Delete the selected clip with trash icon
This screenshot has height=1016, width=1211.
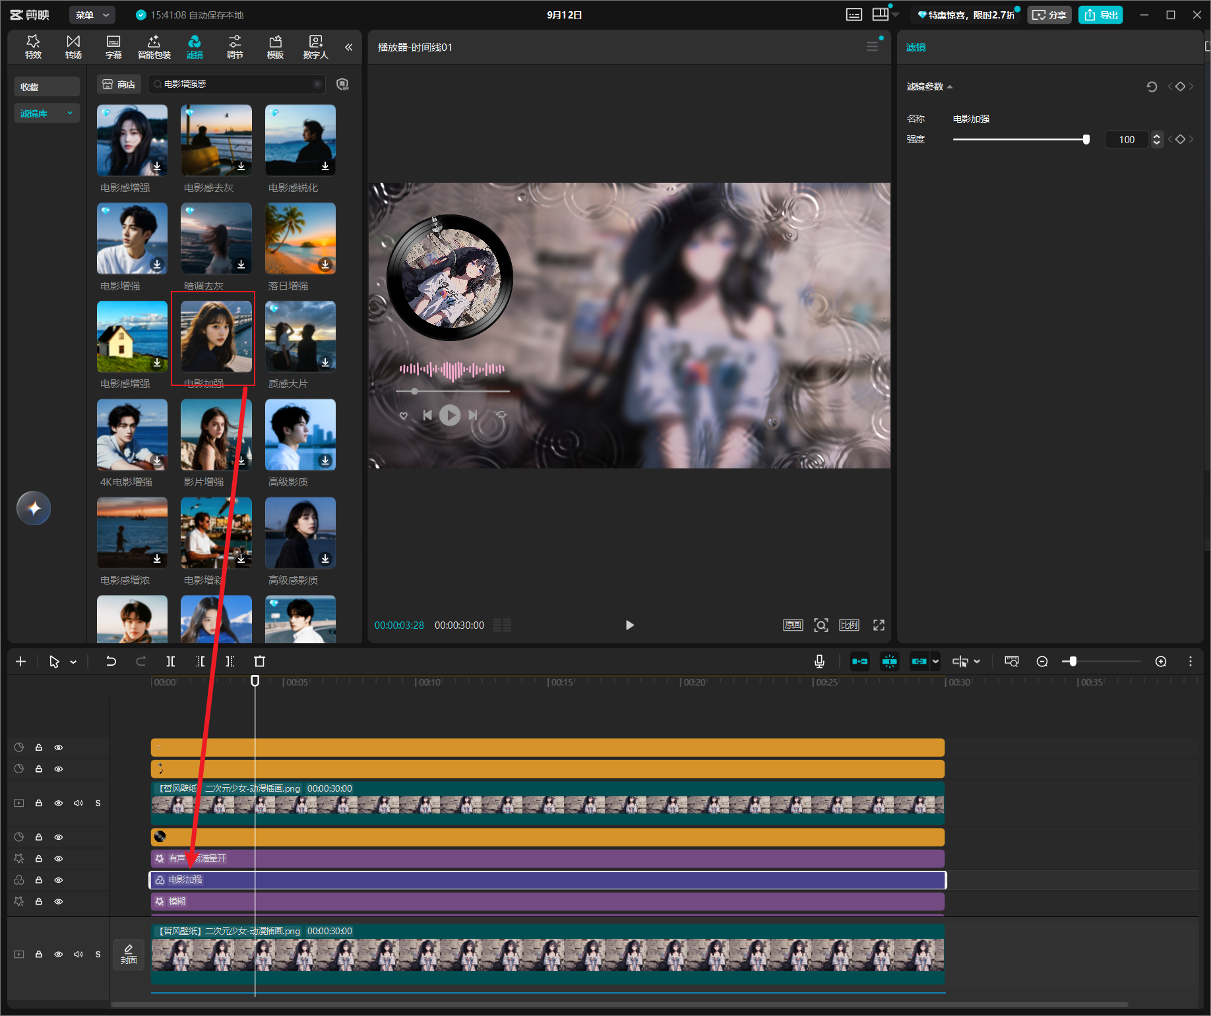tap(260, 661)
